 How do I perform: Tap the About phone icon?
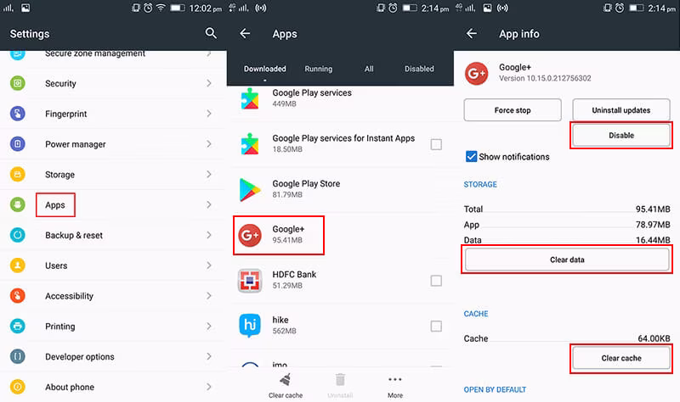click(17, 387)
